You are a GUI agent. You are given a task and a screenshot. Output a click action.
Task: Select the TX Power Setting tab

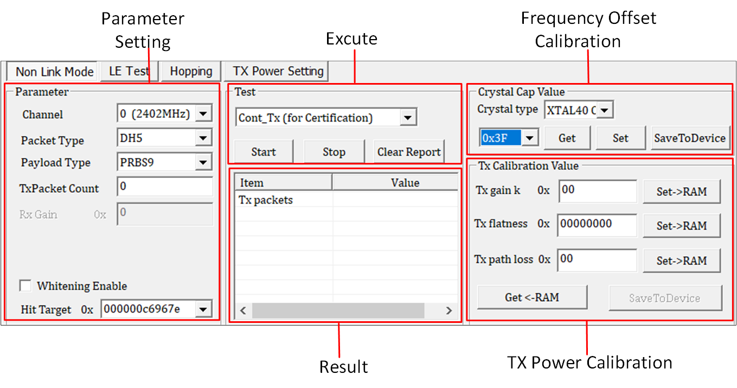pos(278,71)
